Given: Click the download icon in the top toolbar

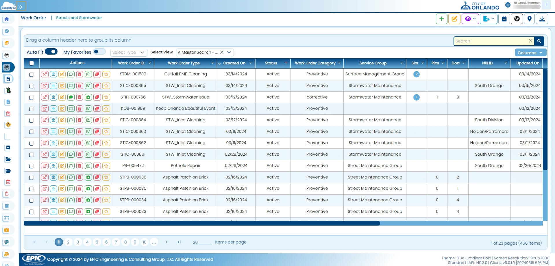Looking at the screenshot, I should pos(542,19).
